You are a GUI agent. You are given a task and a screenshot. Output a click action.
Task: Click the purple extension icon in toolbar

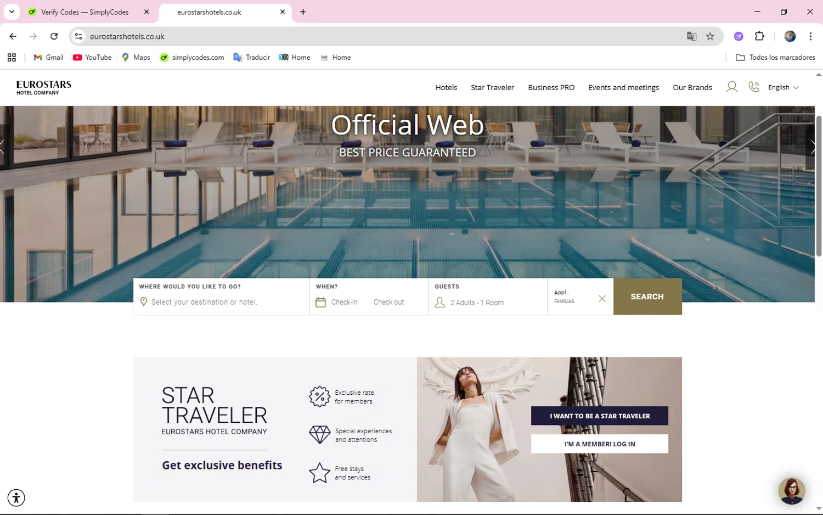739,36
